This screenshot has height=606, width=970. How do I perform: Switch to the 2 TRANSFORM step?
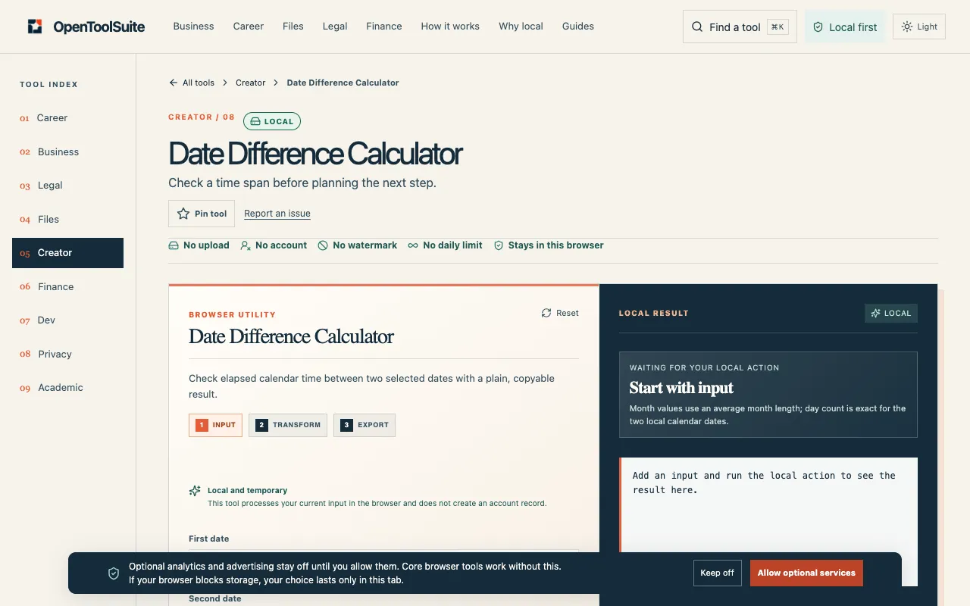coord(288,425)
